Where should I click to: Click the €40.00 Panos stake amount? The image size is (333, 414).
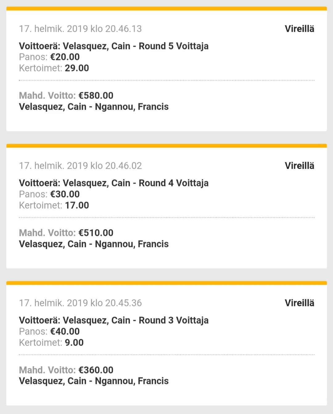pyautogui.click(x=65, y=331)
